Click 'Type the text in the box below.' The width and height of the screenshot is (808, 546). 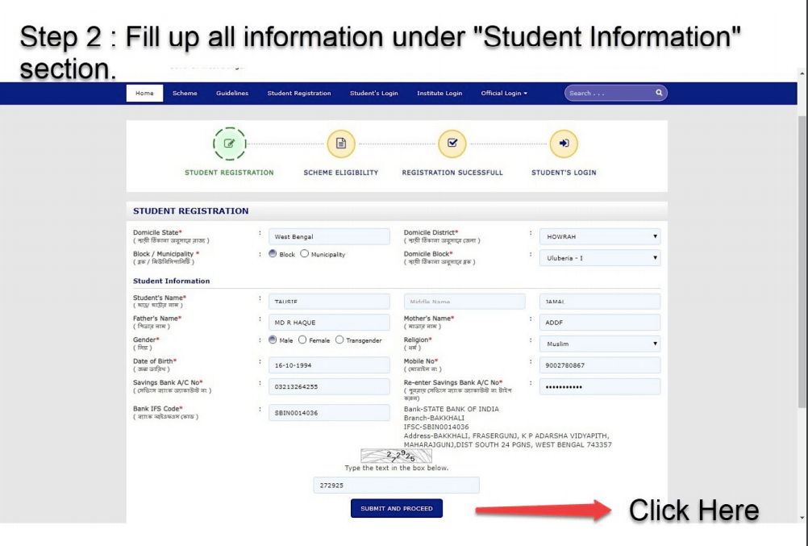click(x=396, y=468)
